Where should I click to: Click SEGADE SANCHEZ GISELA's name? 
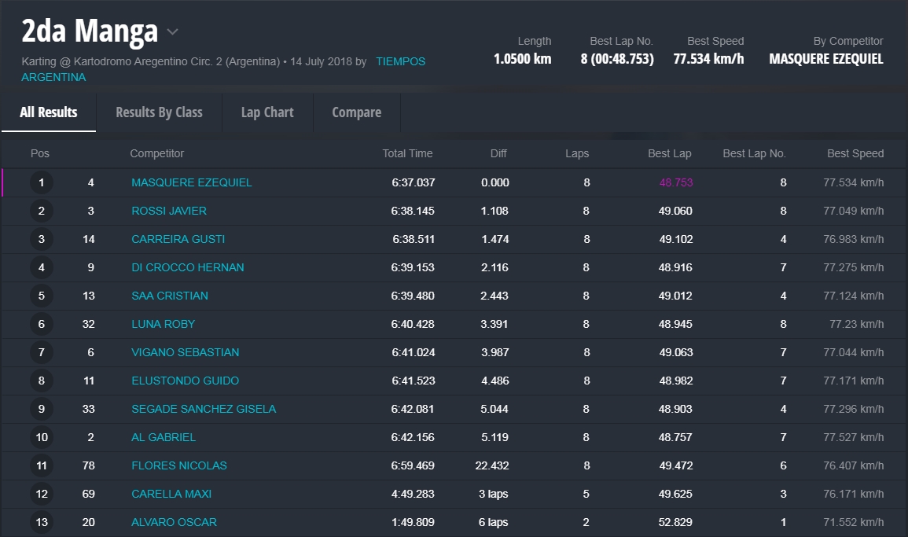coord(203,409)
